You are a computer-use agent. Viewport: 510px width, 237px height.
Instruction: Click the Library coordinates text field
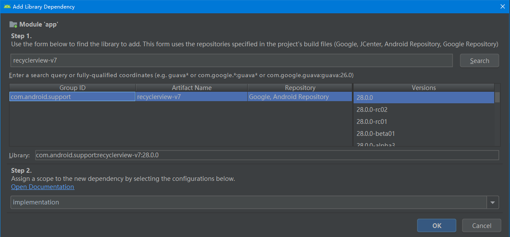tap(267, 155)
